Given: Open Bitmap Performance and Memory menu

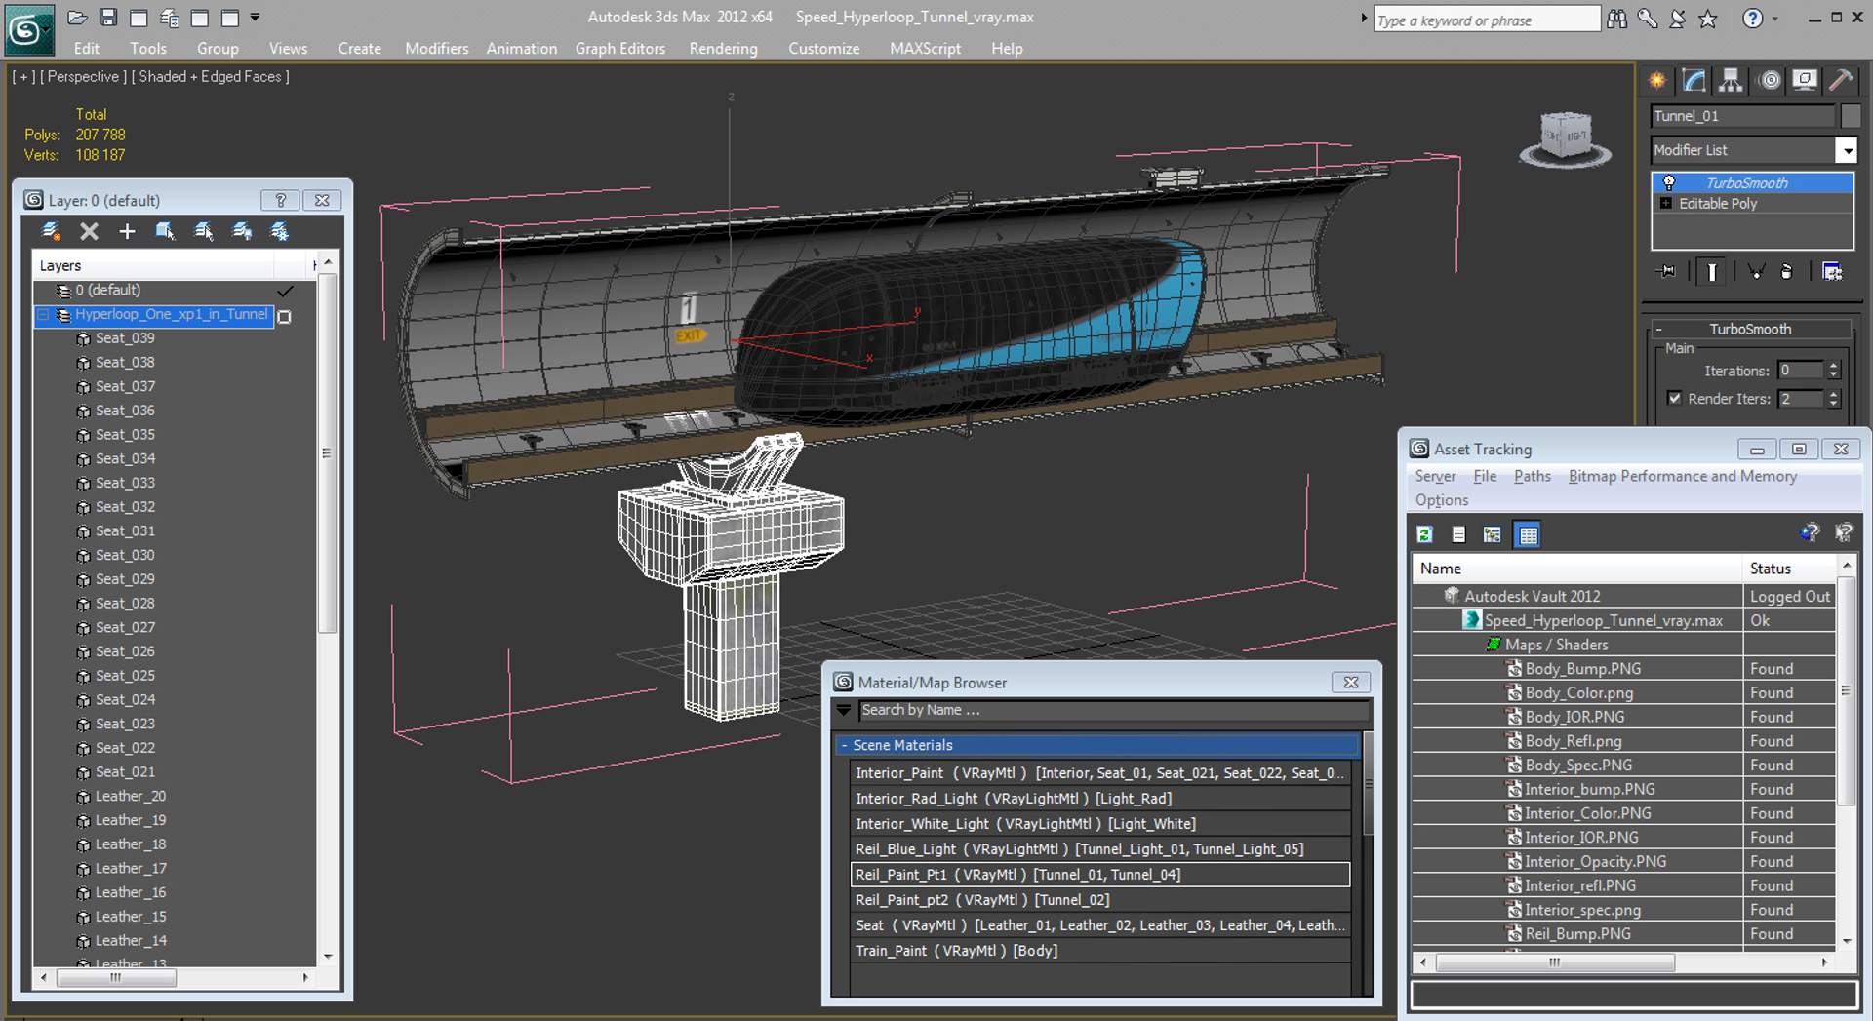Looking at the screenshot, I should tap(1682, 476).
